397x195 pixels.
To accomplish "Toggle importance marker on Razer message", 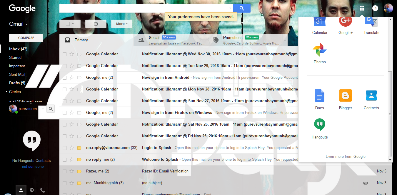I will [79, 171].
